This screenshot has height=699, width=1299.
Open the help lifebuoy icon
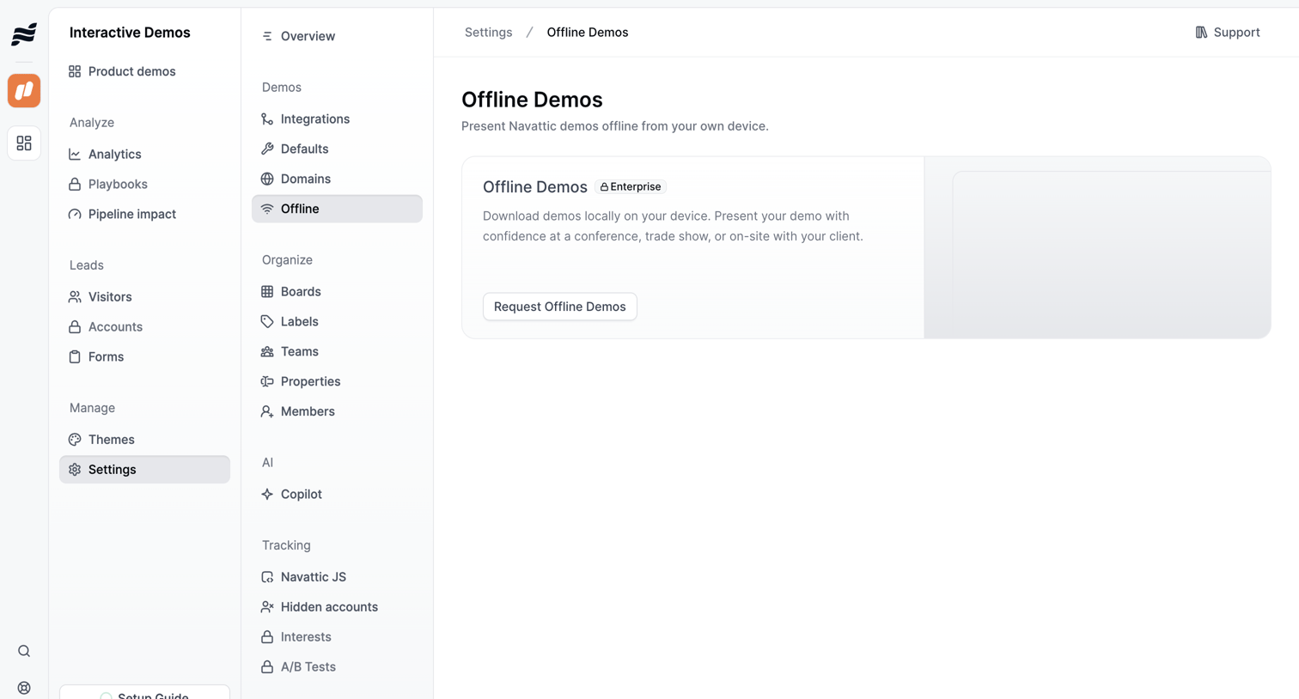coord(24,688)
